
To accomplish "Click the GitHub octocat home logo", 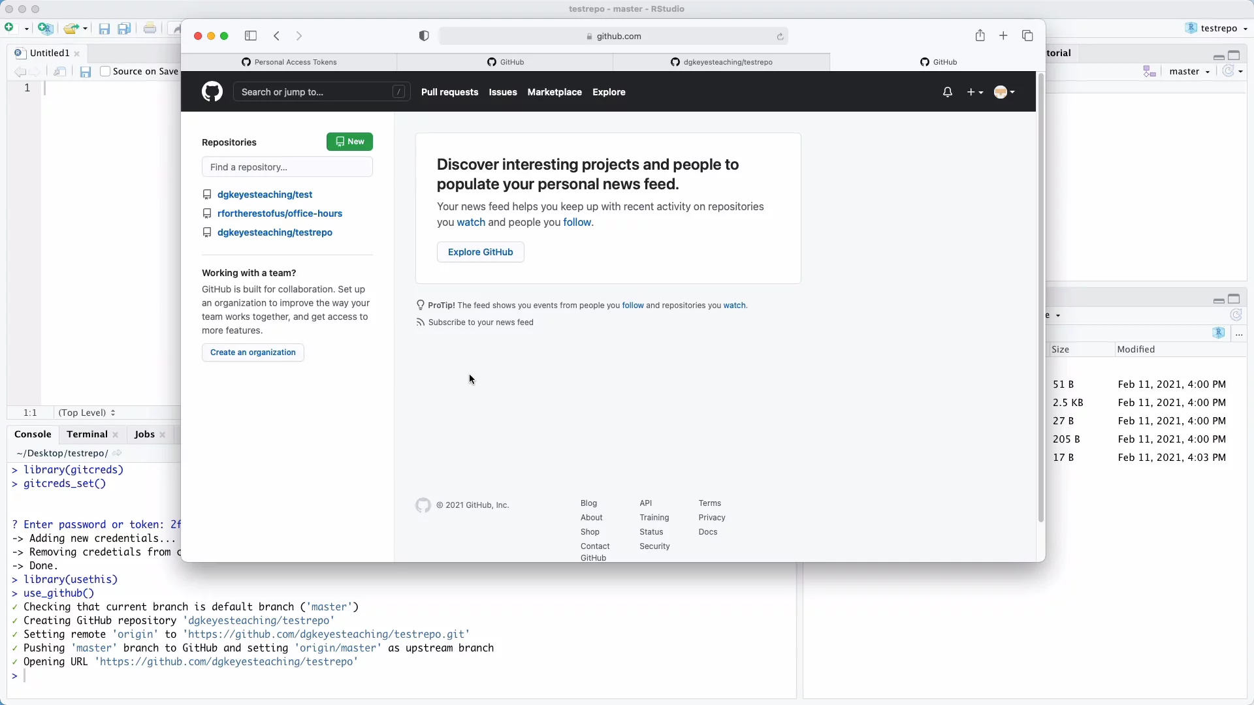I will coord(212,92).
